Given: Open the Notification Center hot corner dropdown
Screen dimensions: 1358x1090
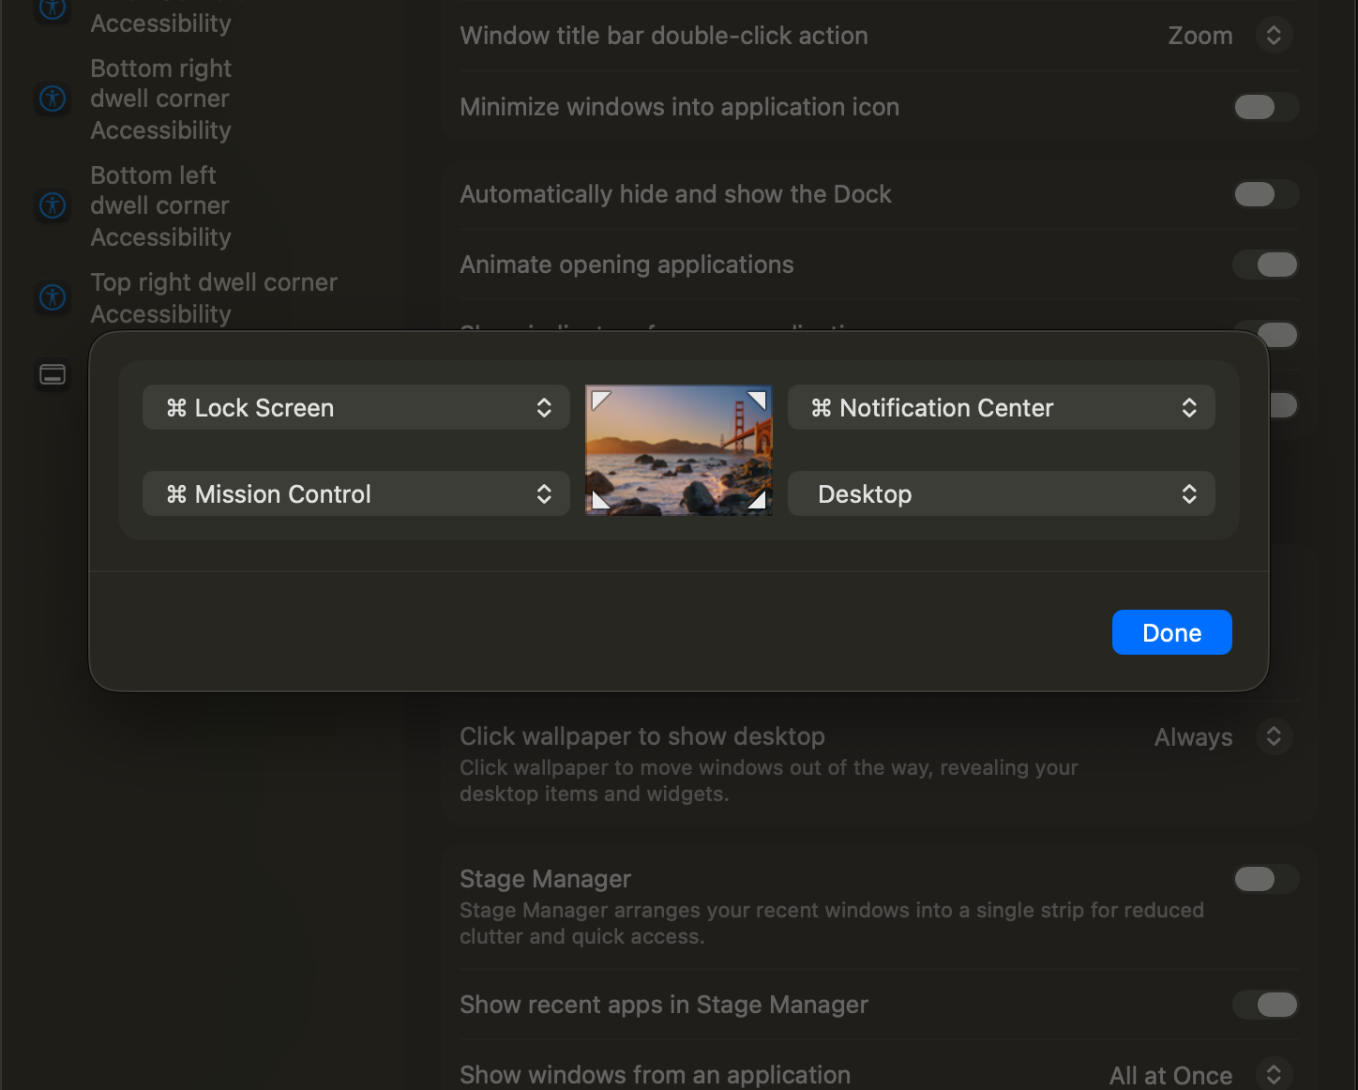Looking at the screenshot, I should coord(1002,408).
